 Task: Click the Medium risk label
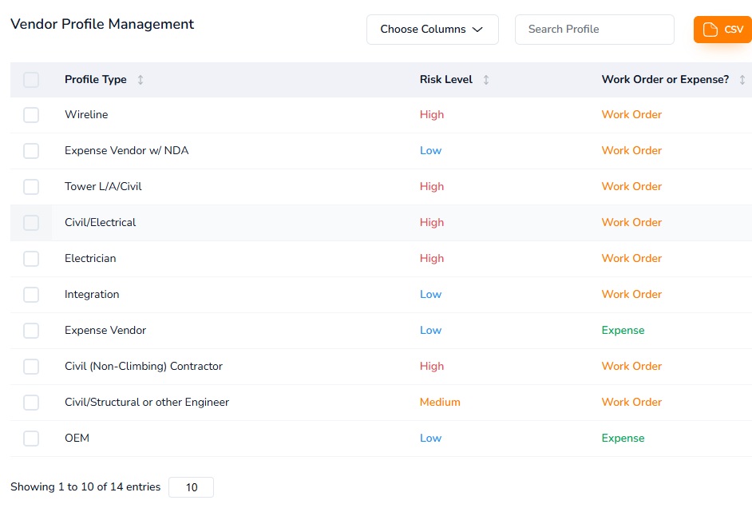tap(440, 402)
